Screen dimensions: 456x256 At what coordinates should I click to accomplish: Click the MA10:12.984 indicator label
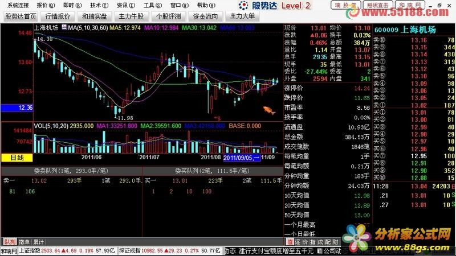tap(161, 28)
